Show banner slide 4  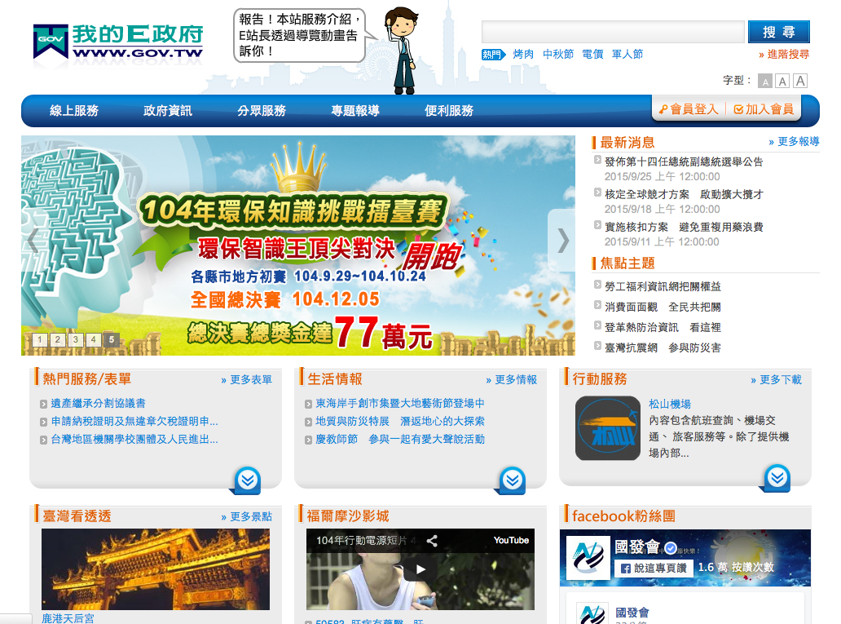[94, 339]
